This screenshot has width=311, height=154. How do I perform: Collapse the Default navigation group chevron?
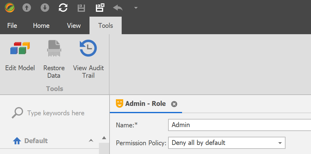pos(91,141)
